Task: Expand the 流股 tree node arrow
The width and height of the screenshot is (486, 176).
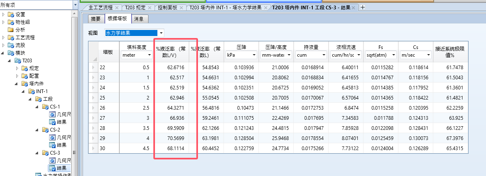Action: tap(3, 45)
